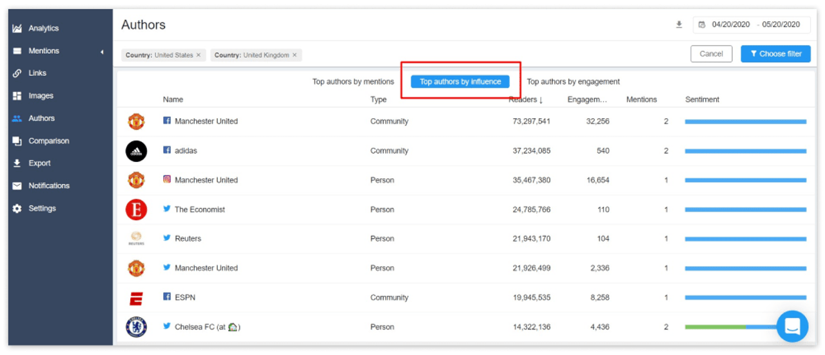825x355 pixels.
Task: Open Notifications from the sidebar envelope icon
Action: tap(17, 186)
